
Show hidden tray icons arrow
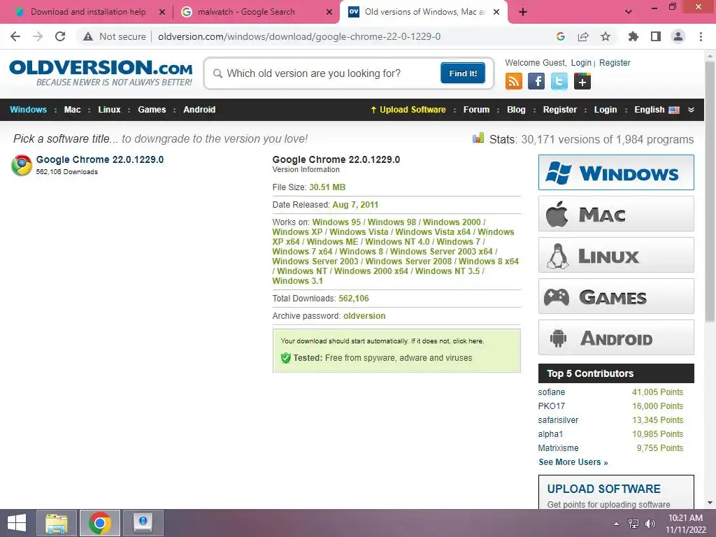pos(617,524)
